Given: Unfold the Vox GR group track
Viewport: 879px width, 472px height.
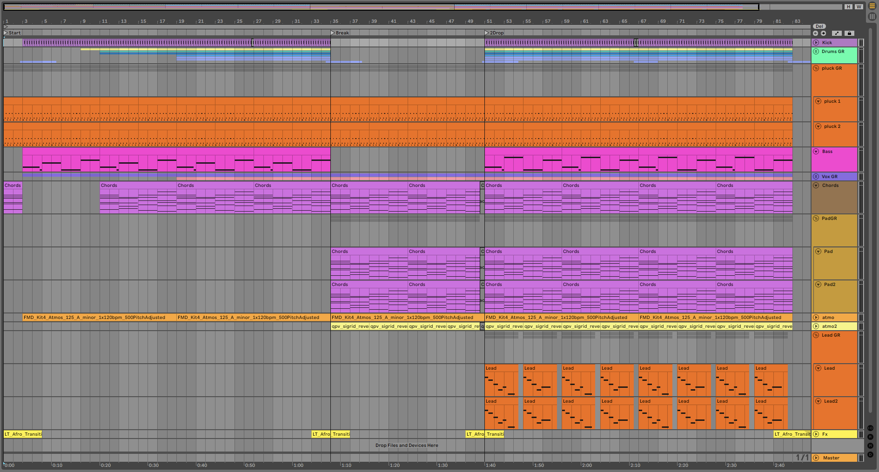Looking at the screenshot, I should (816, 176).
